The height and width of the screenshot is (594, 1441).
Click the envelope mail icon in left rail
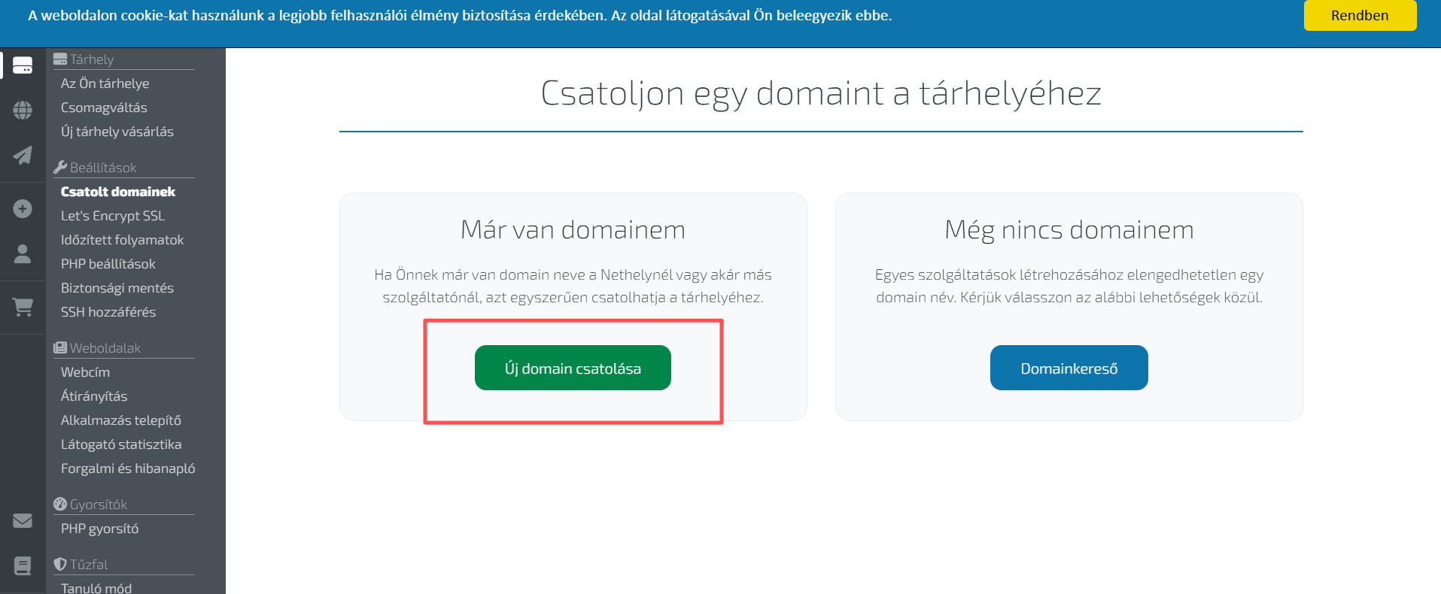click(x=23, y=520)
